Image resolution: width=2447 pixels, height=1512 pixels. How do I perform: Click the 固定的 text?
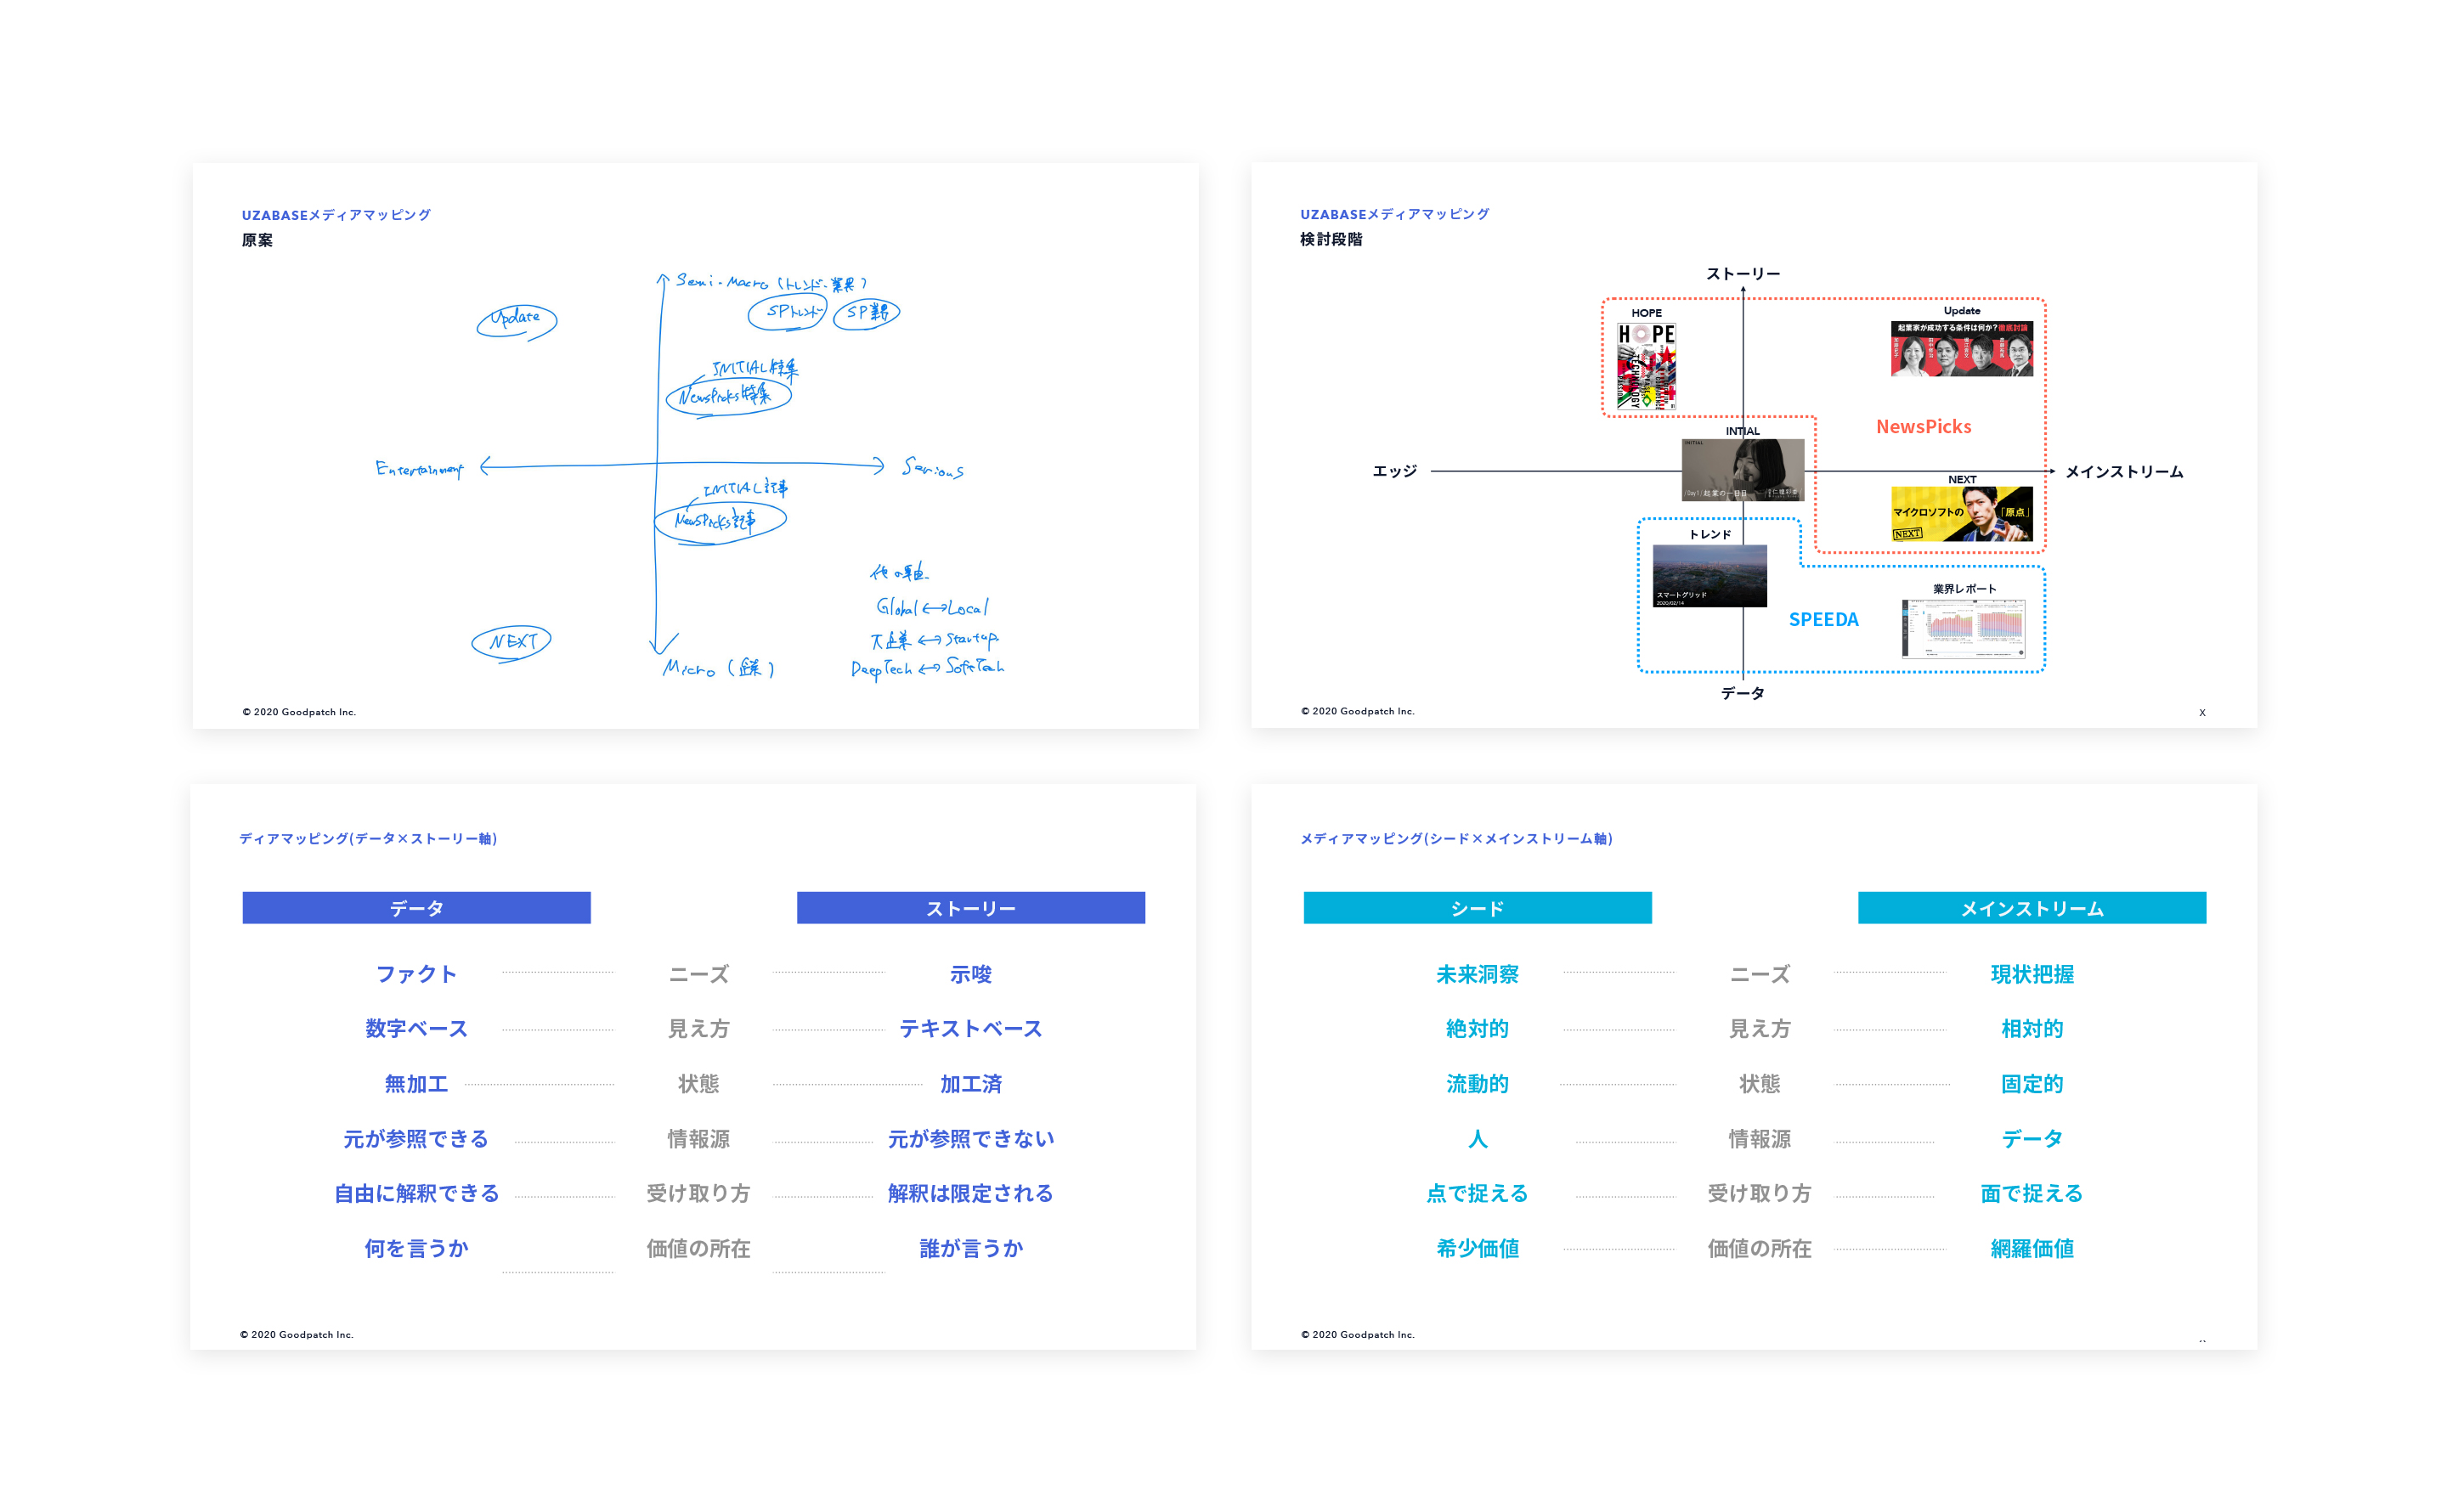2031,1084
